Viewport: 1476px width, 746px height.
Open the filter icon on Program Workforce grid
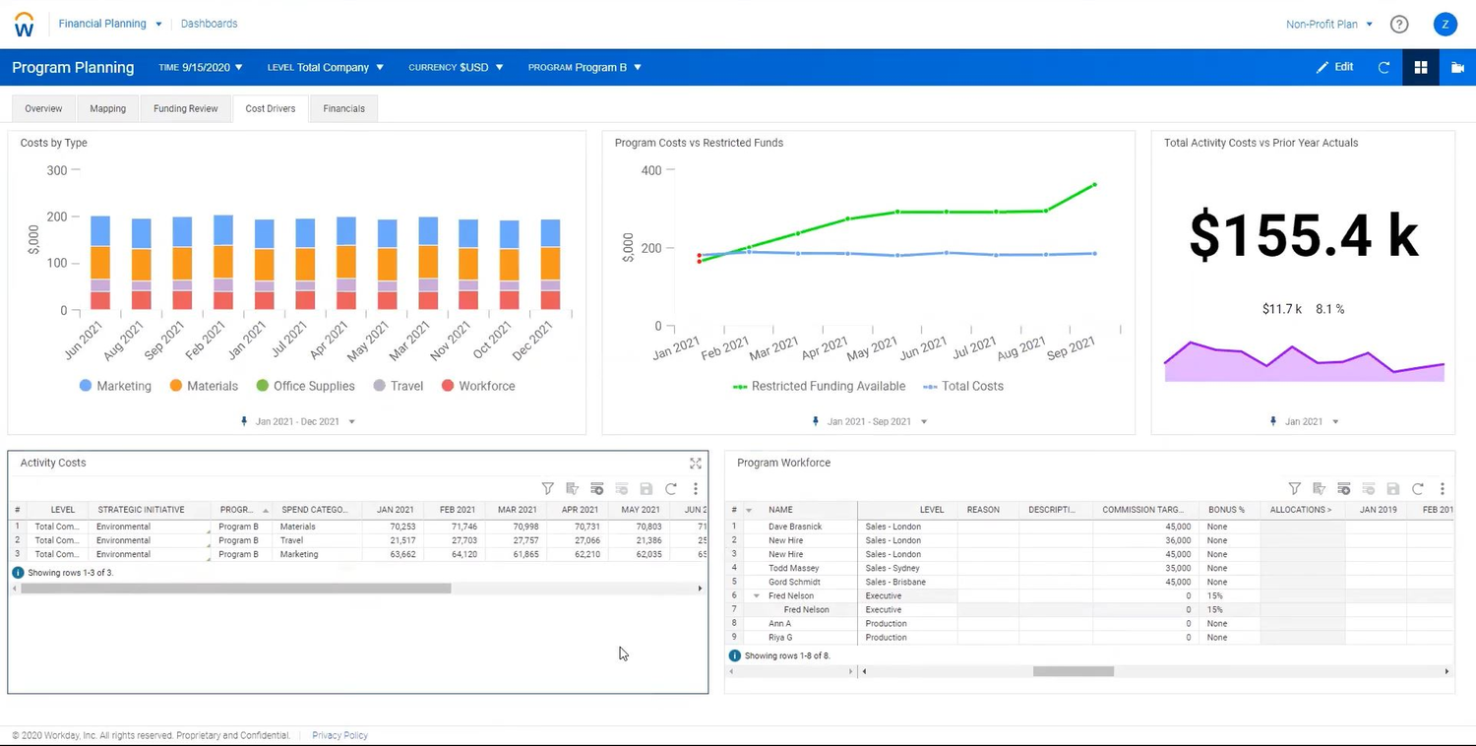pyautogui.click(x=1295, y=488)
